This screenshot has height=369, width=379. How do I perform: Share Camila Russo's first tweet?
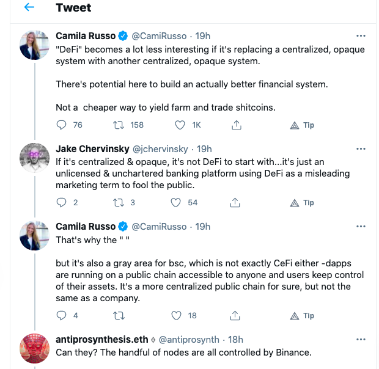coord(237,125)
